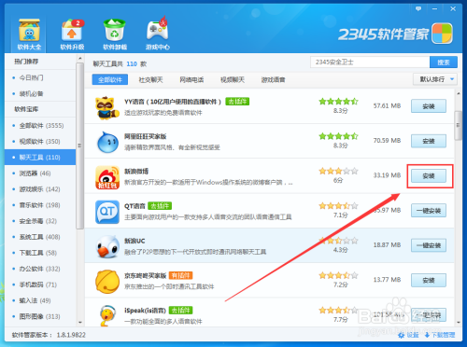Click 安装 button for 京东咚咚买家版
The width and height of the screenshot is (467, 347).
(429, 281)
